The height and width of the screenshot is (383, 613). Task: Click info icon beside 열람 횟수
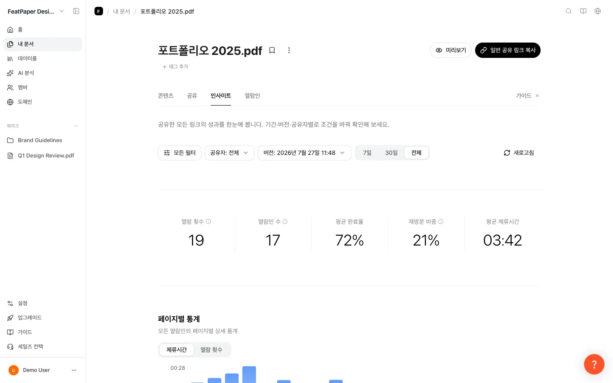pos(209,222)
